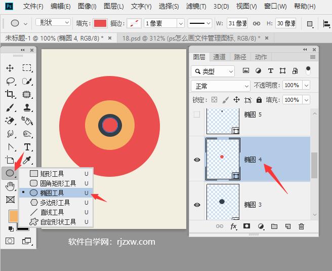Open Layers panel options menu
Viewport: 332px width, 271px height.
[x=313, y=57]
